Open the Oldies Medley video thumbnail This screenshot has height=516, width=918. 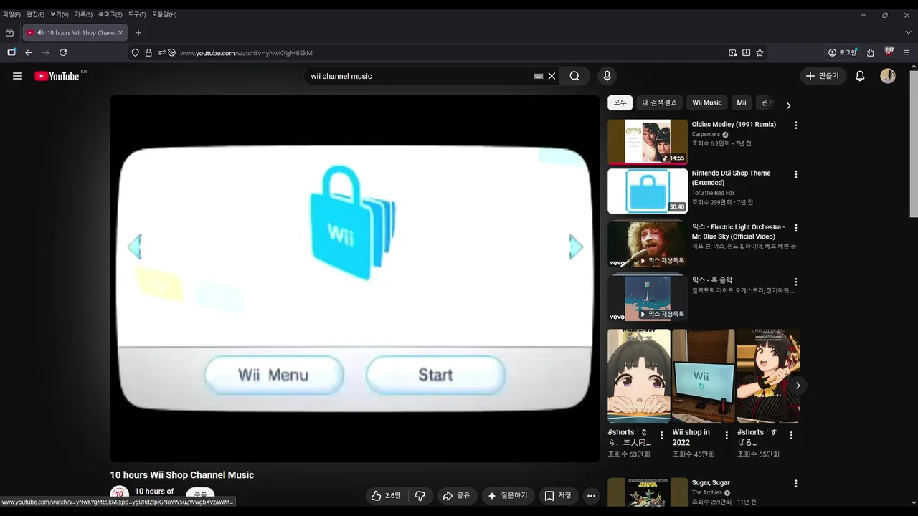pyautogui.click(x=648, y=142)
